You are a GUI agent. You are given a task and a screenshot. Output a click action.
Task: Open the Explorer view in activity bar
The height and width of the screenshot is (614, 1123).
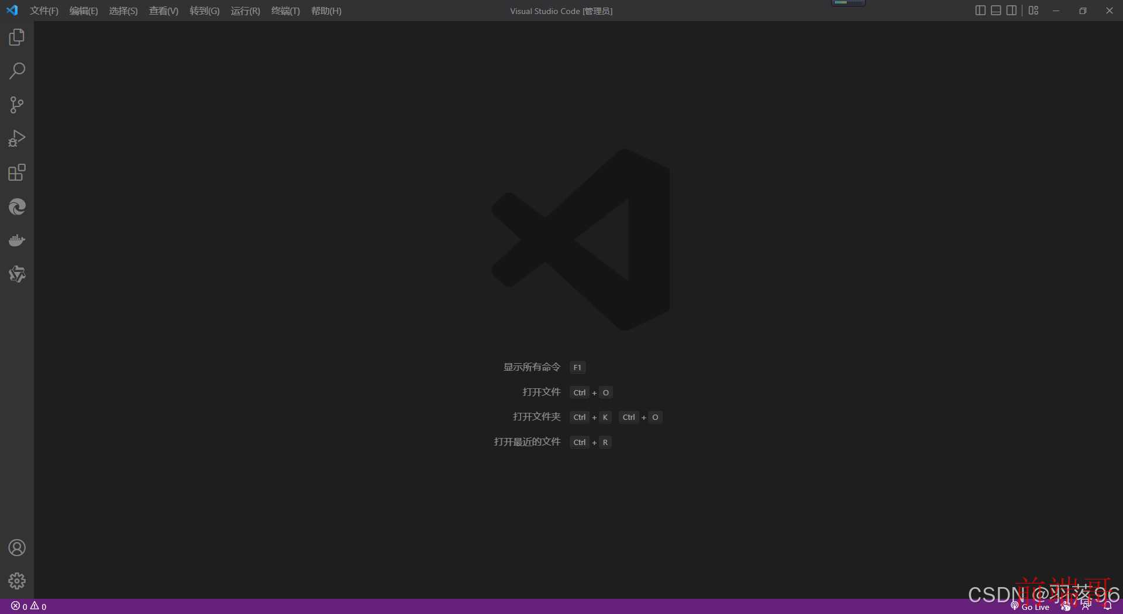click(x=17, y=37)
